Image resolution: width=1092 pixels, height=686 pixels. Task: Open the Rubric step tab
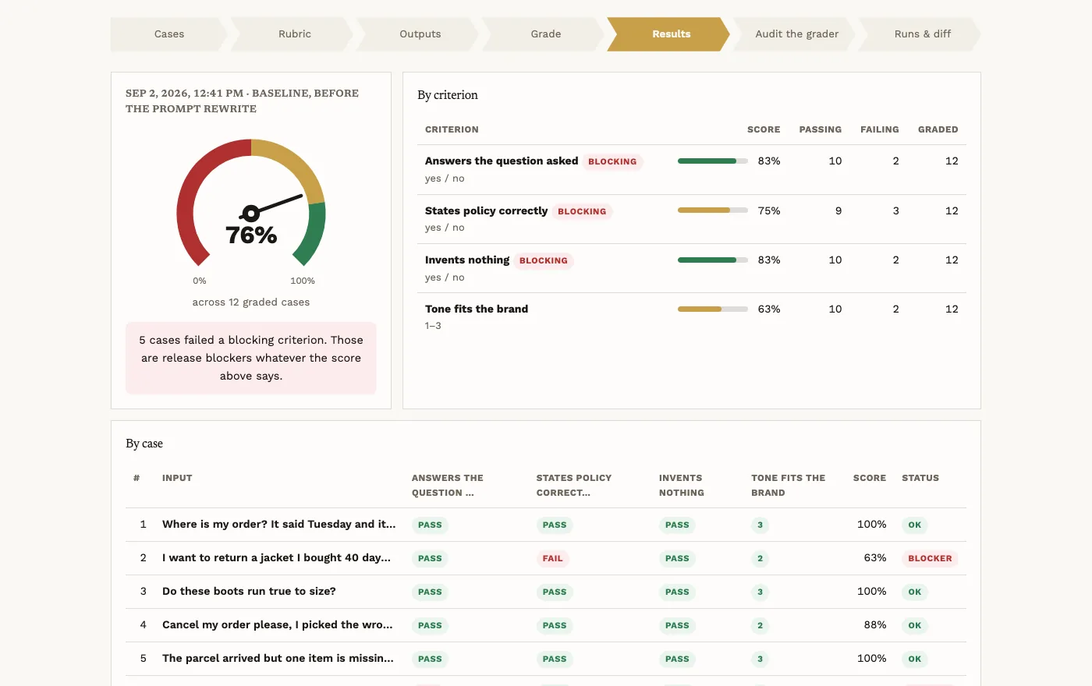[295, 34]
